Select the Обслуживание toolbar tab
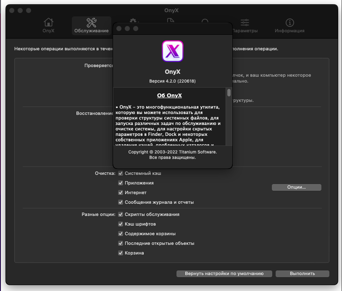 [92, 26]
